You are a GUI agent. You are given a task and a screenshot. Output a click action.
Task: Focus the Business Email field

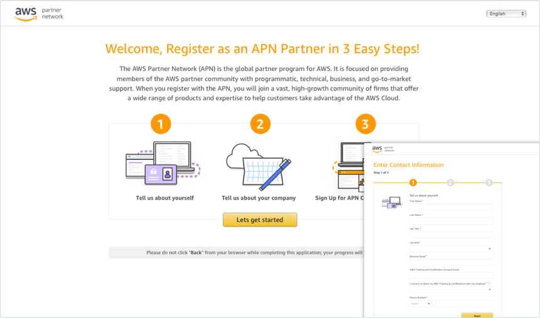pos(451,262)
